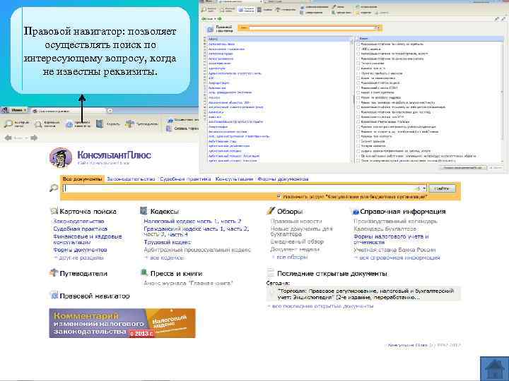Go forward with the right arrow icon

[x=34, y=138]
